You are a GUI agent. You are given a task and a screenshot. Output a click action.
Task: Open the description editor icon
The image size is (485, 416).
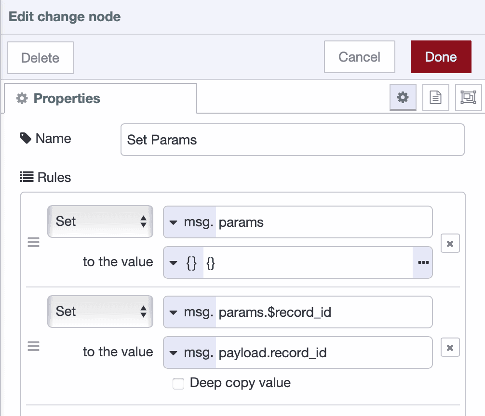(x=435, y=97)
